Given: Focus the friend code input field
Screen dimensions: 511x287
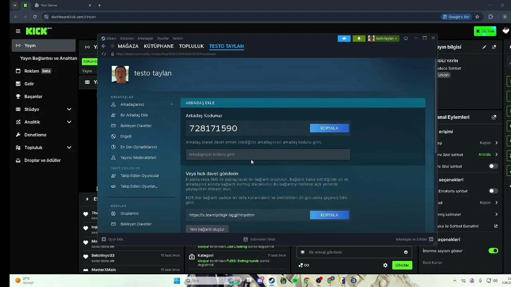Looking at the screenshot, I should tap(268, 154).
